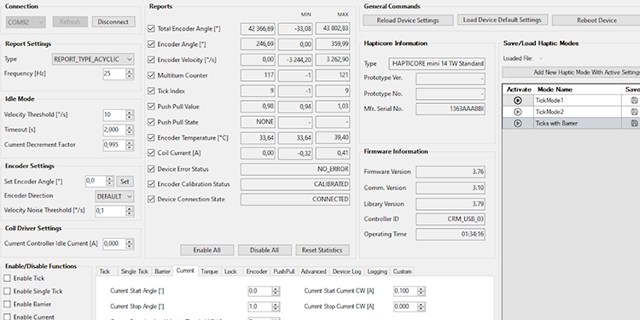Toggle Encoder Angle report checkbox
The width and height of the screenshot is (640, 320).
(x=151, y=44)
